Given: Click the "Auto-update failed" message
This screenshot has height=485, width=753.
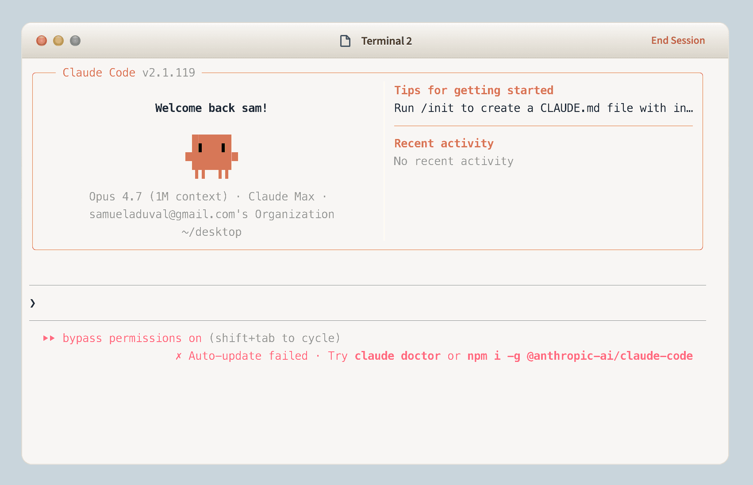Looking at the screenshot, I should [x=248, y=356].
